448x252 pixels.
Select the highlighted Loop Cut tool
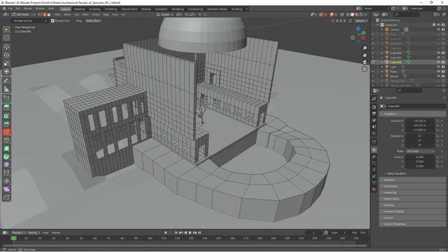point(7,132)
